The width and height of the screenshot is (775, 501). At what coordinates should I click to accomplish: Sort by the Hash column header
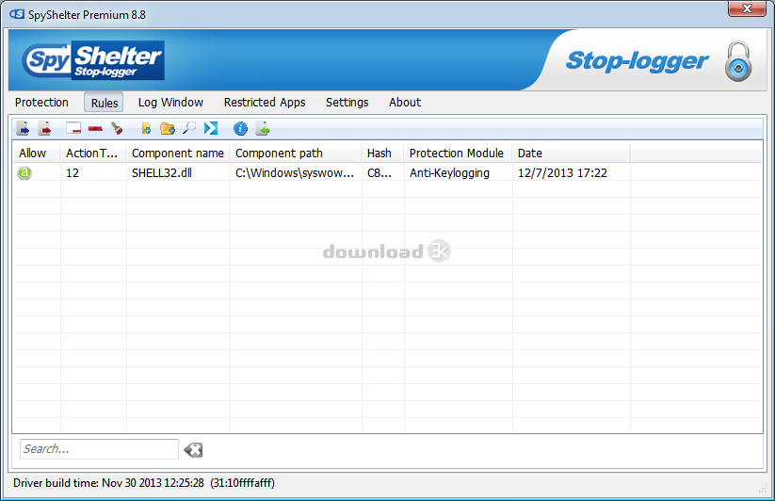click(x=382, y=154)
